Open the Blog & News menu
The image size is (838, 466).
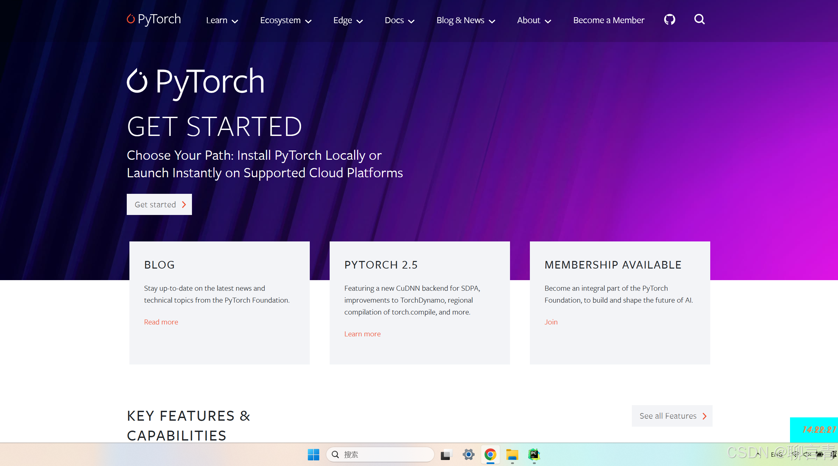465,21
